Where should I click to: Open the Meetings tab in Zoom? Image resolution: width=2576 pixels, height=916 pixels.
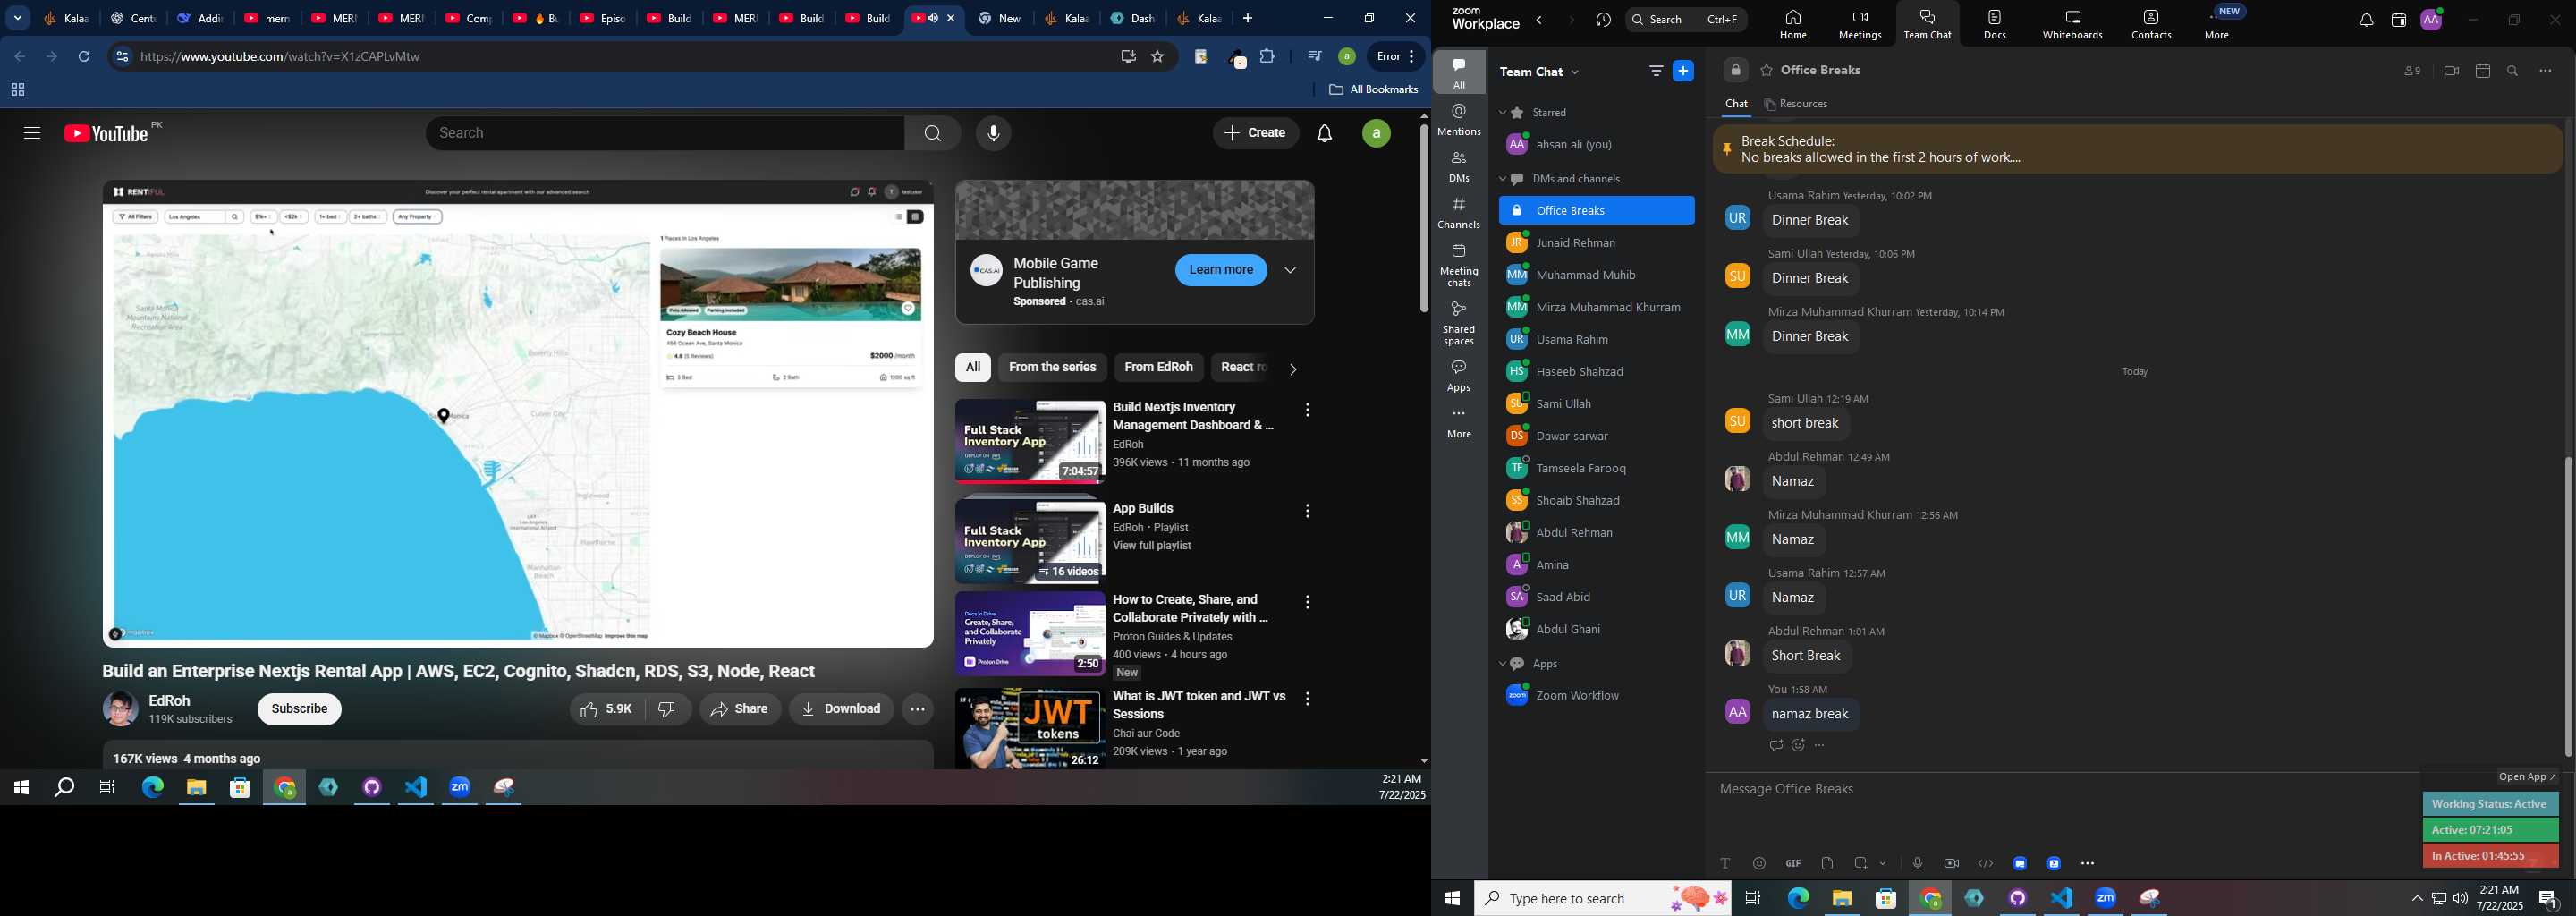(x=1860, y=24)
